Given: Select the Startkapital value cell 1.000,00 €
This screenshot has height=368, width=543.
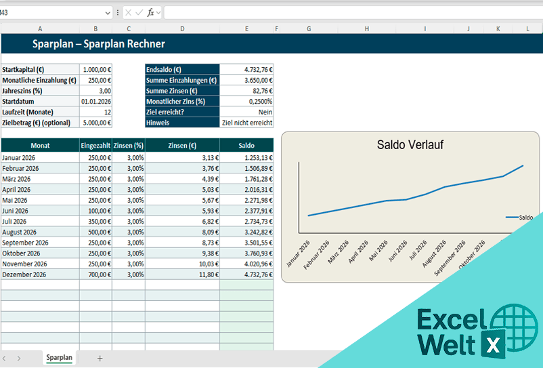Looking at the screenshot, I should [x=95, y=69].
